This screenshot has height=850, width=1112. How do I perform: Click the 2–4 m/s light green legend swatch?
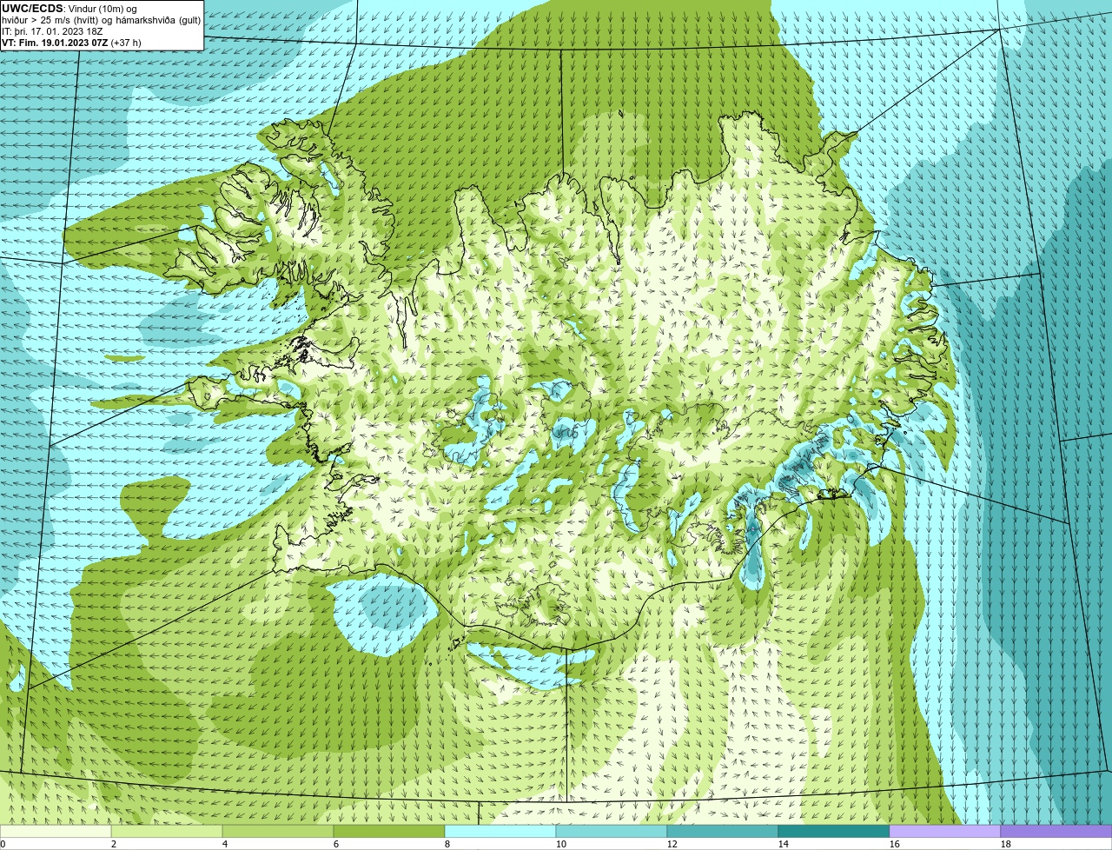(167, 832)
